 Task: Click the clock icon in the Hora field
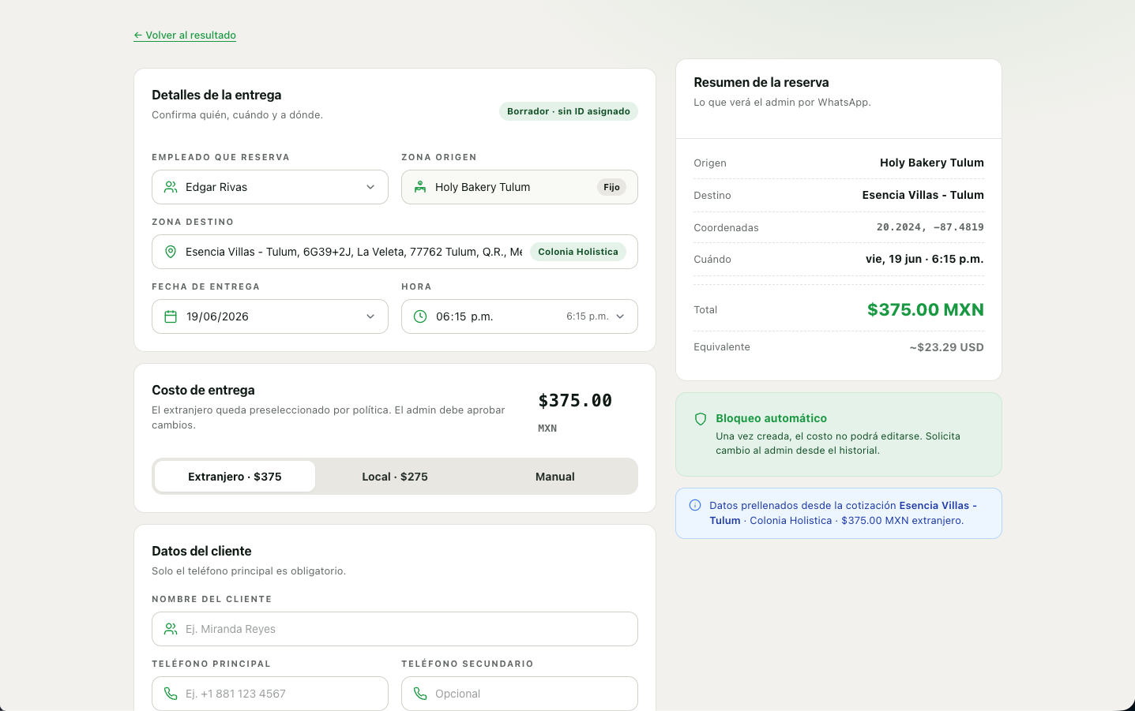tap(420, 316)
